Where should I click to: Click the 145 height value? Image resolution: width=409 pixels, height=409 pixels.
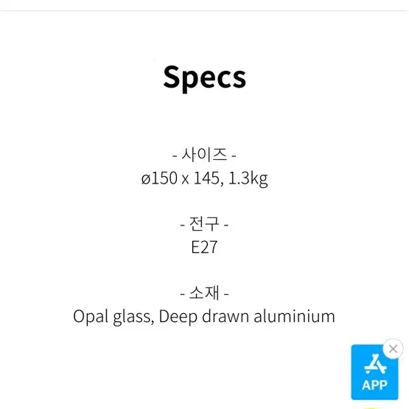click(x=208, y=178)
